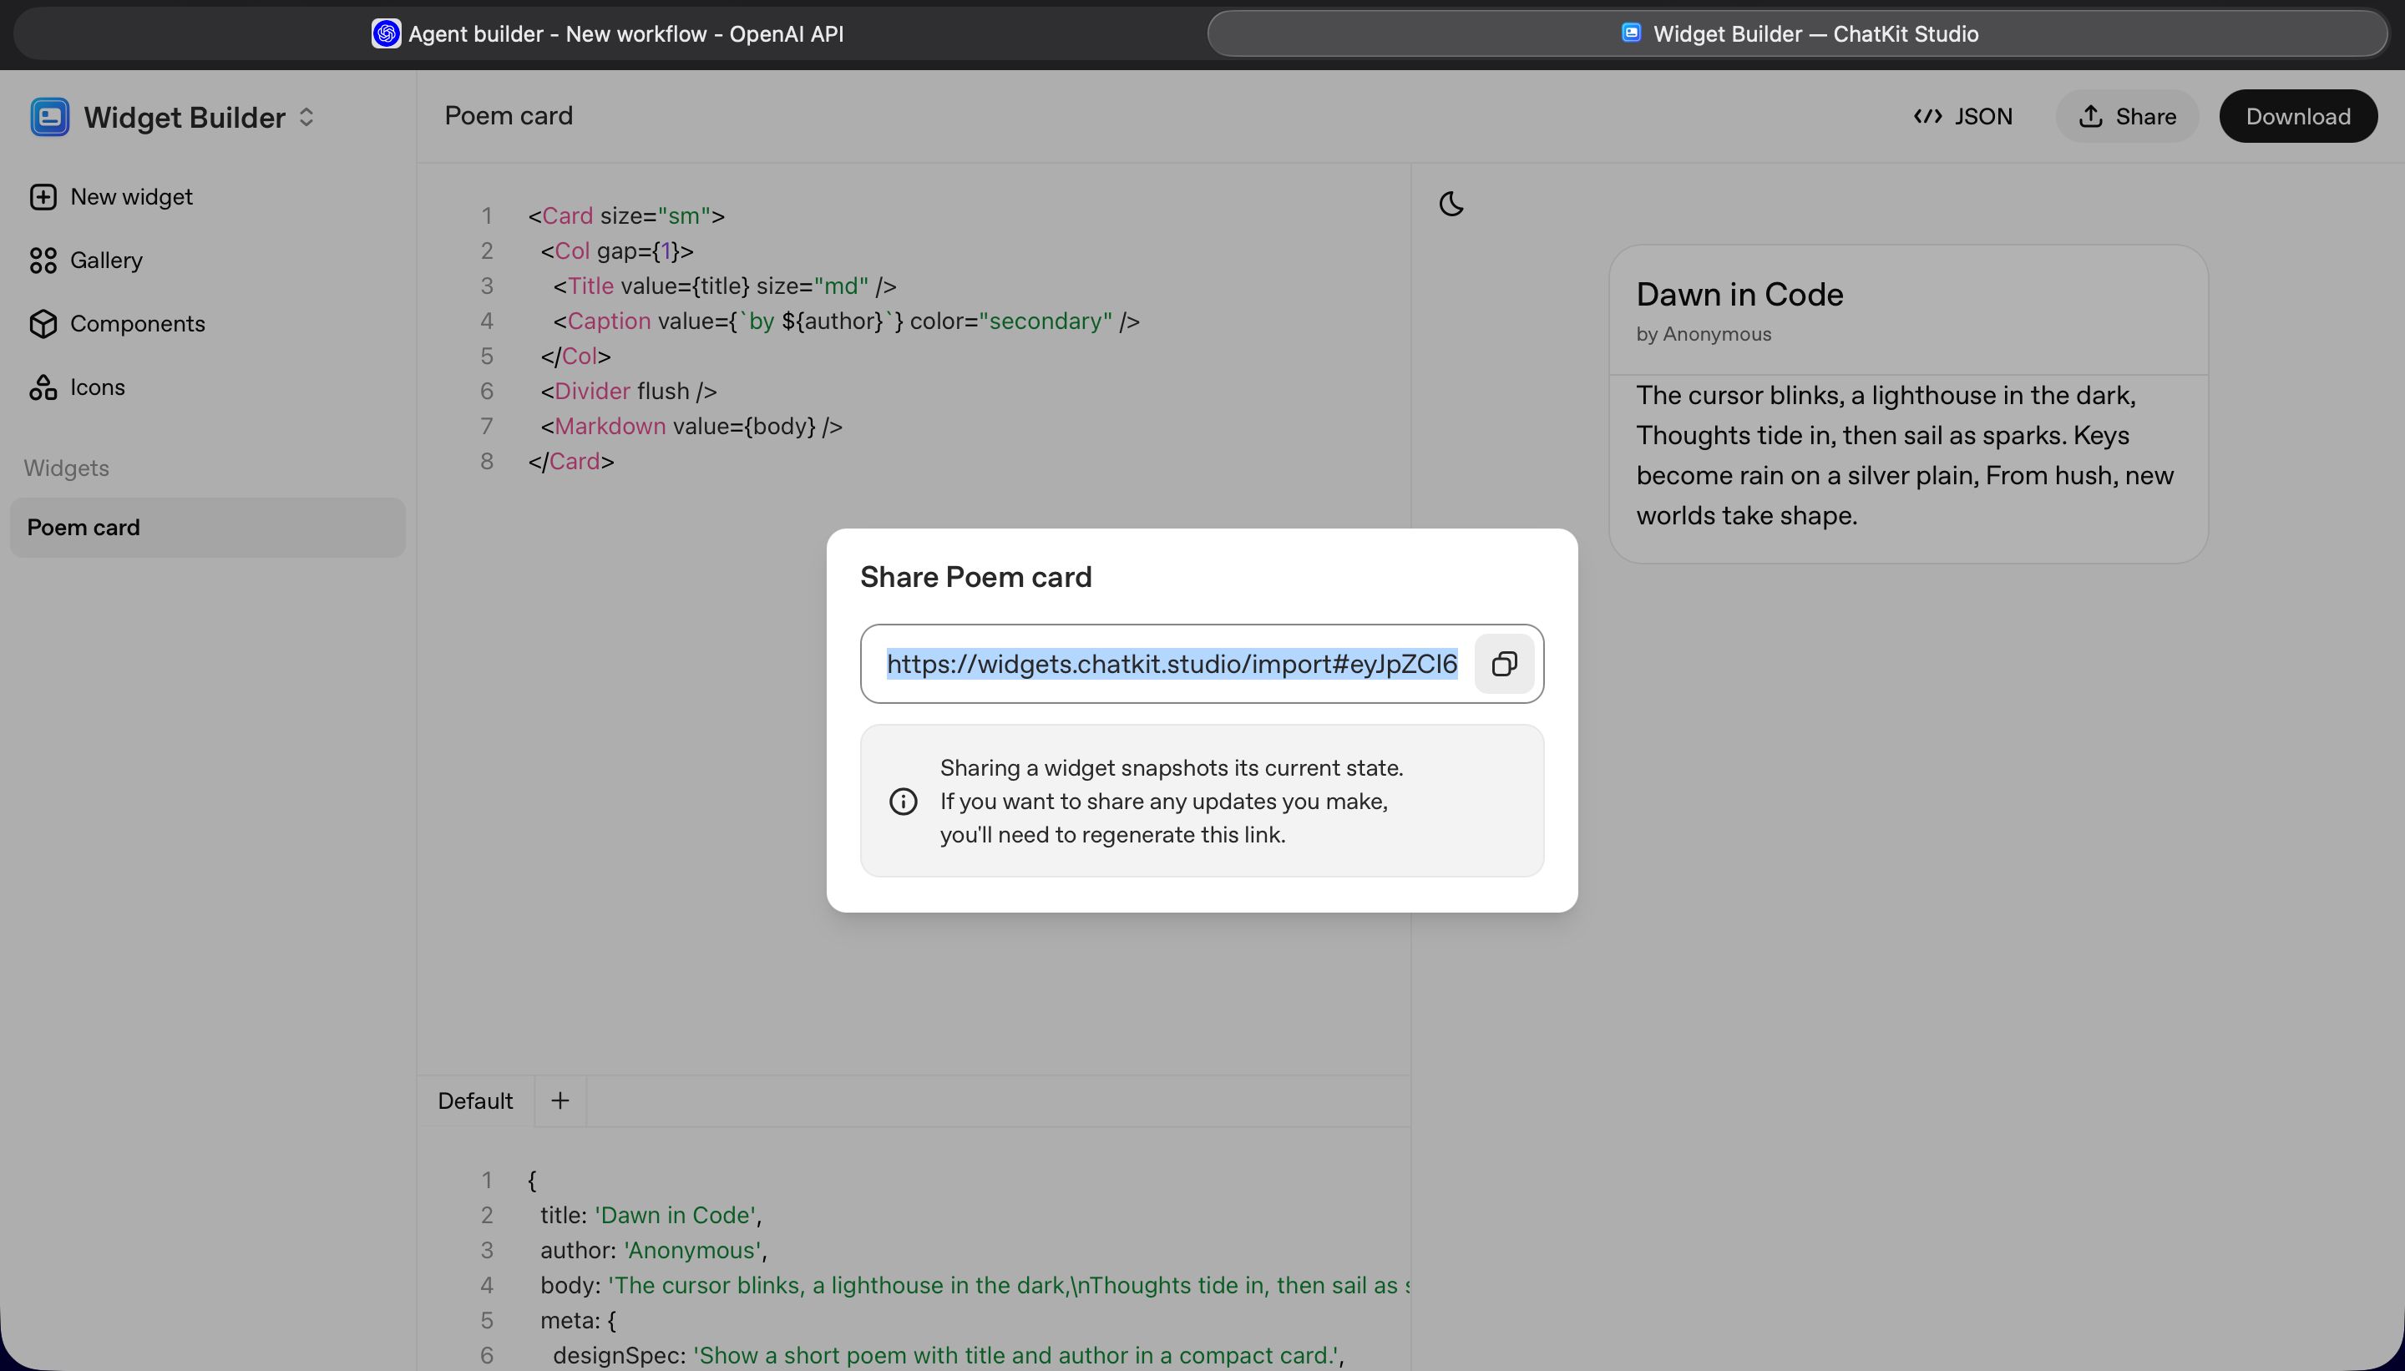Switch to Widget Builder ChatKit Studio tab
2405x1371 pixels.
click(1797, 34)
